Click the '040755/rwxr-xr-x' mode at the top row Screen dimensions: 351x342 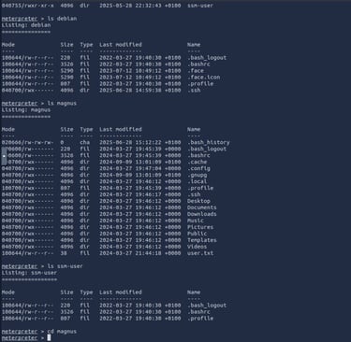click(x=27, y=6)
